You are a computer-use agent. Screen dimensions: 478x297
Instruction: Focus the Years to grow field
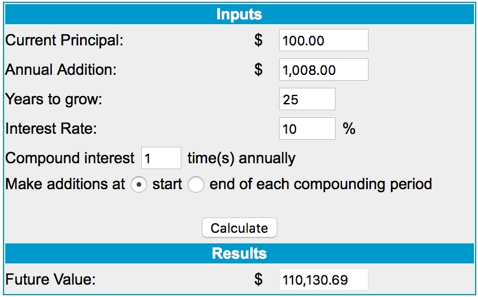(307, 100)
